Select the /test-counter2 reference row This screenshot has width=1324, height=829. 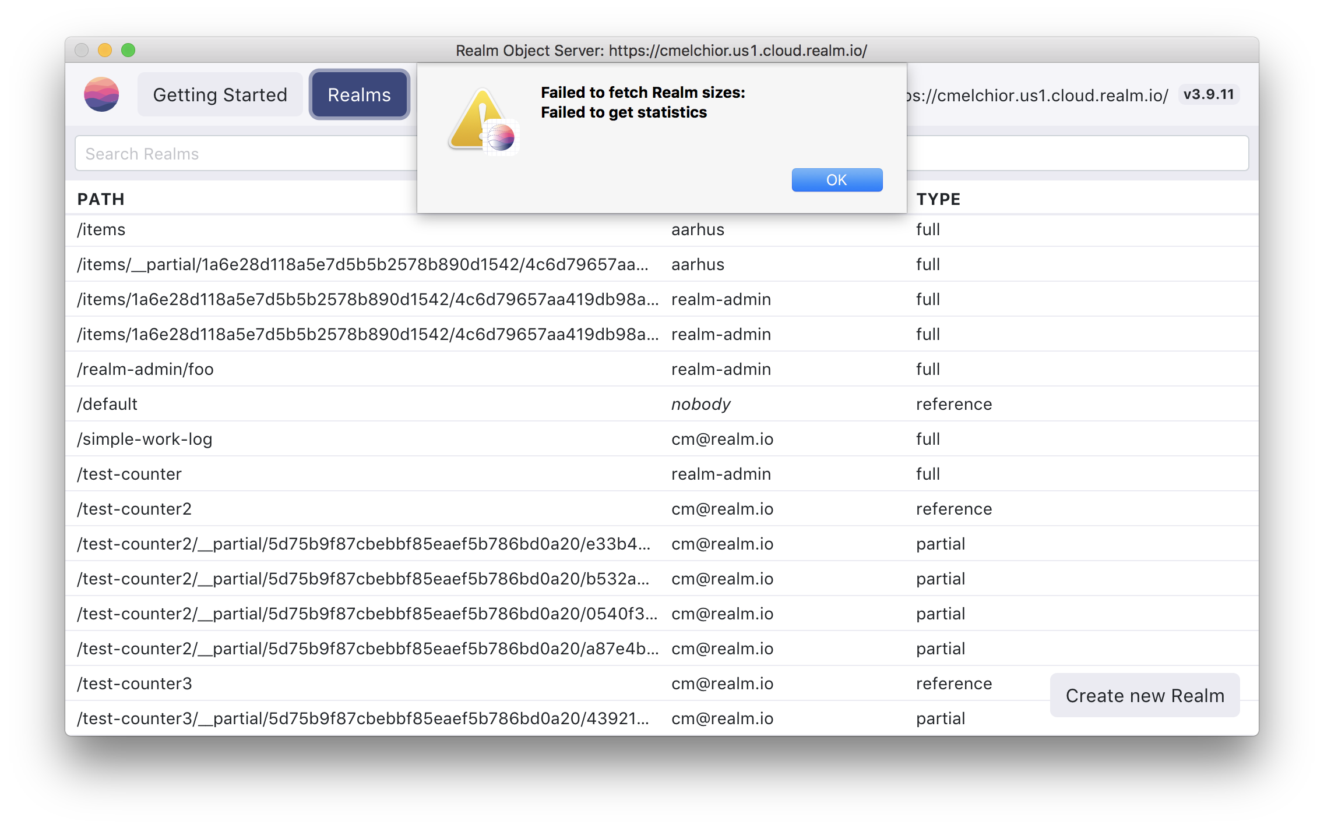pyautogui.click(x=661, y=509)
